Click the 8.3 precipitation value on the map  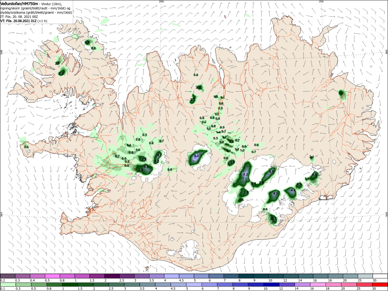point(196,156)
